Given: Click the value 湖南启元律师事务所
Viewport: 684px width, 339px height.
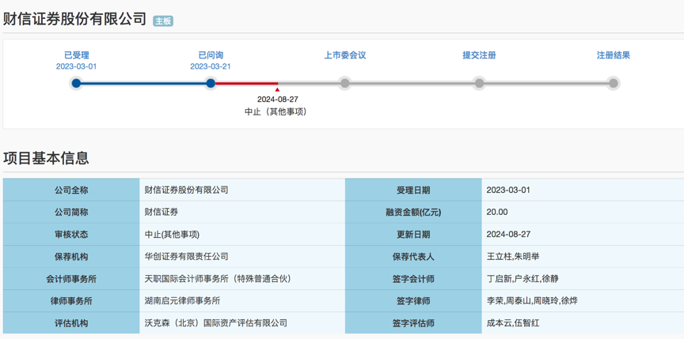Looking at the screenshot, I should 182,301.
